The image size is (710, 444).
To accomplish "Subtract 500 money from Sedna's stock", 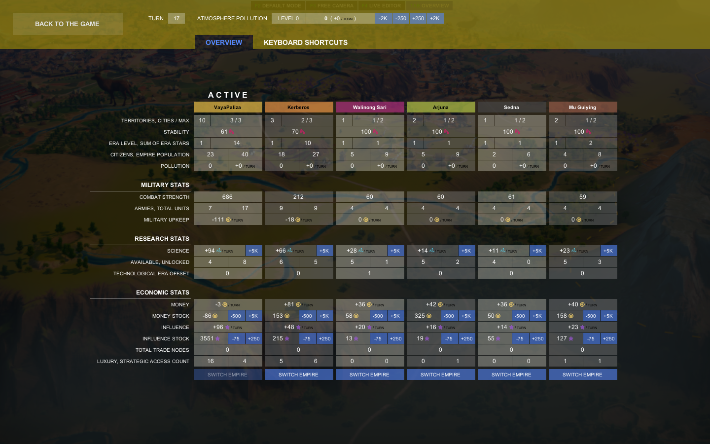I will click(520, 316).
